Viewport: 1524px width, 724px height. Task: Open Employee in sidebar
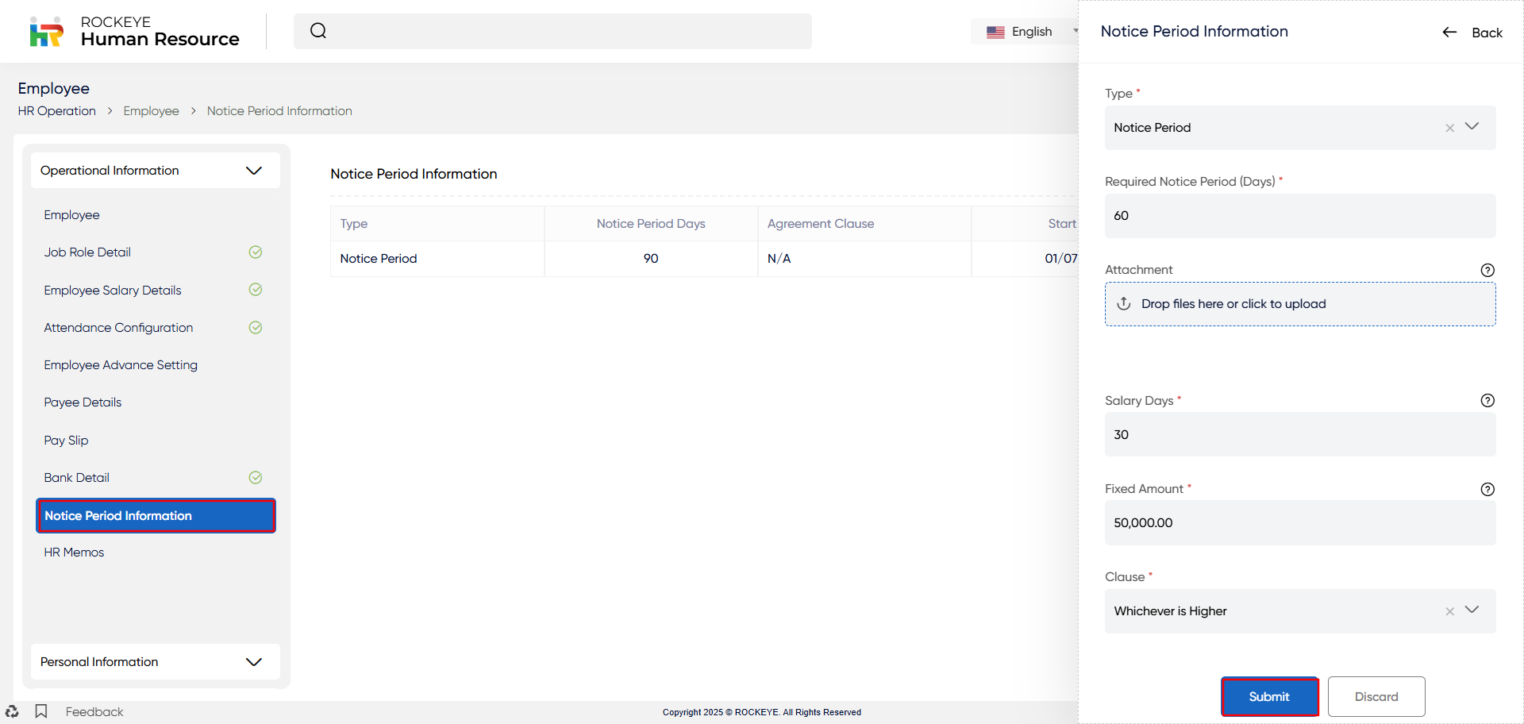71,215
